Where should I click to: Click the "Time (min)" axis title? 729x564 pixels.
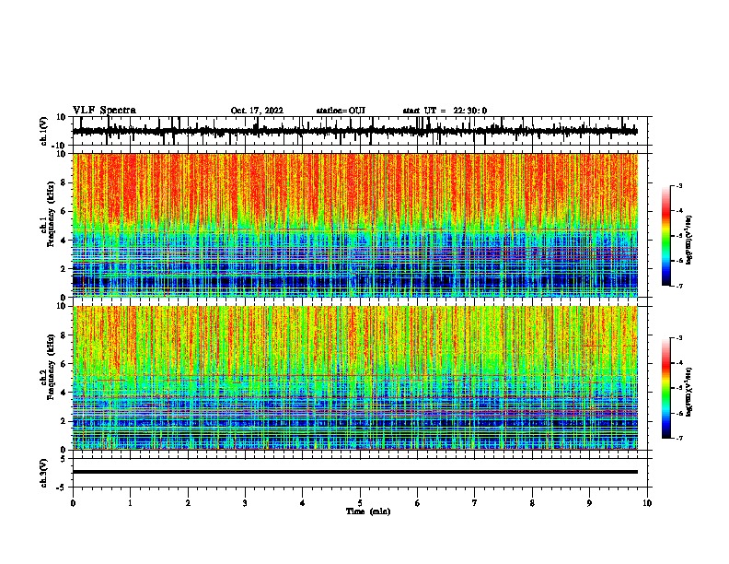tap(368, 511)
